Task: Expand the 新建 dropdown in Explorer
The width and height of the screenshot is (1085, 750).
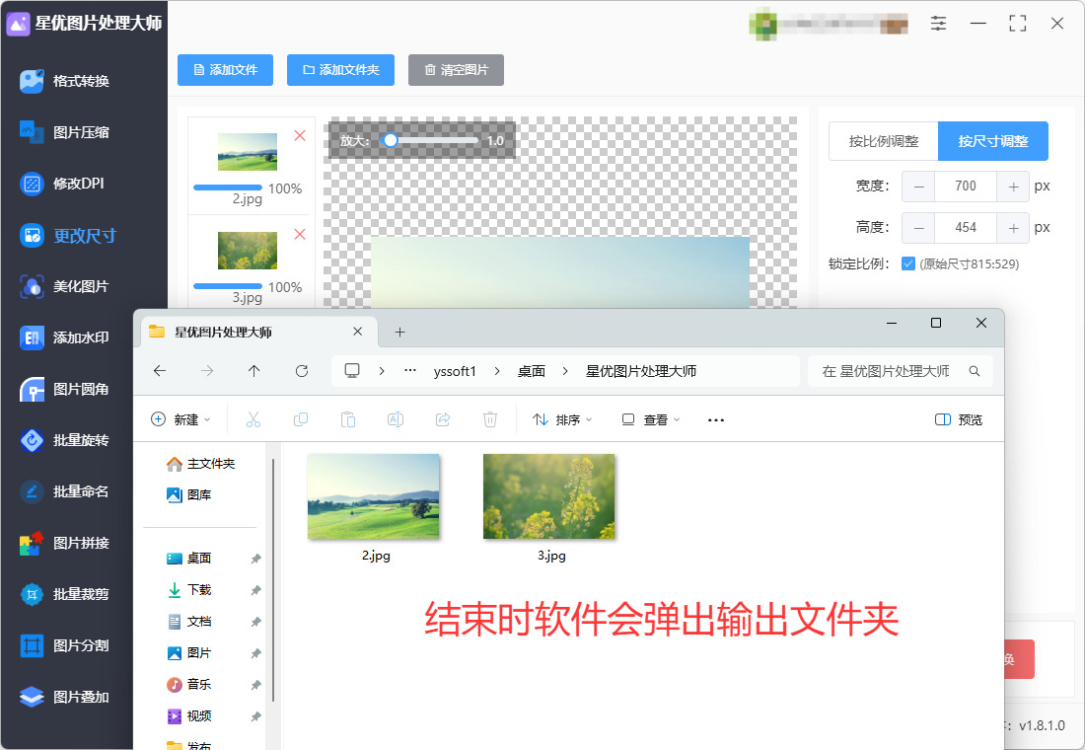Action: coord(181,419)
